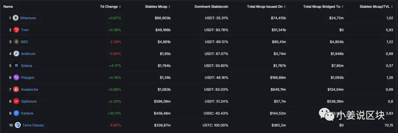Sort by Total Mcap Bridged To arrows
This screenshot has width=398, height=133.
[x=342, y=7]
